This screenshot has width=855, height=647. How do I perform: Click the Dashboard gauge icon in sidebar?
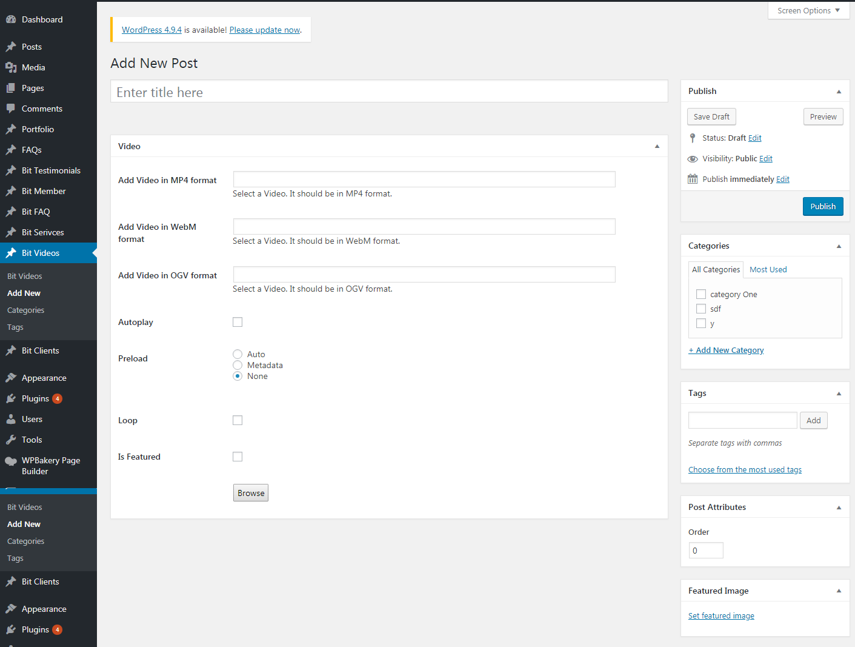coord(11,19)
